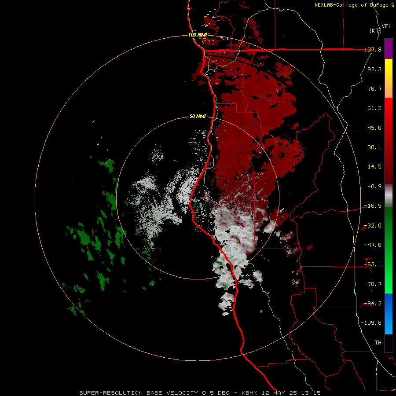The width and height of the screenshot is (396, 396).
Task: Click the 14.5 legend value
Action: coord(374,167)
